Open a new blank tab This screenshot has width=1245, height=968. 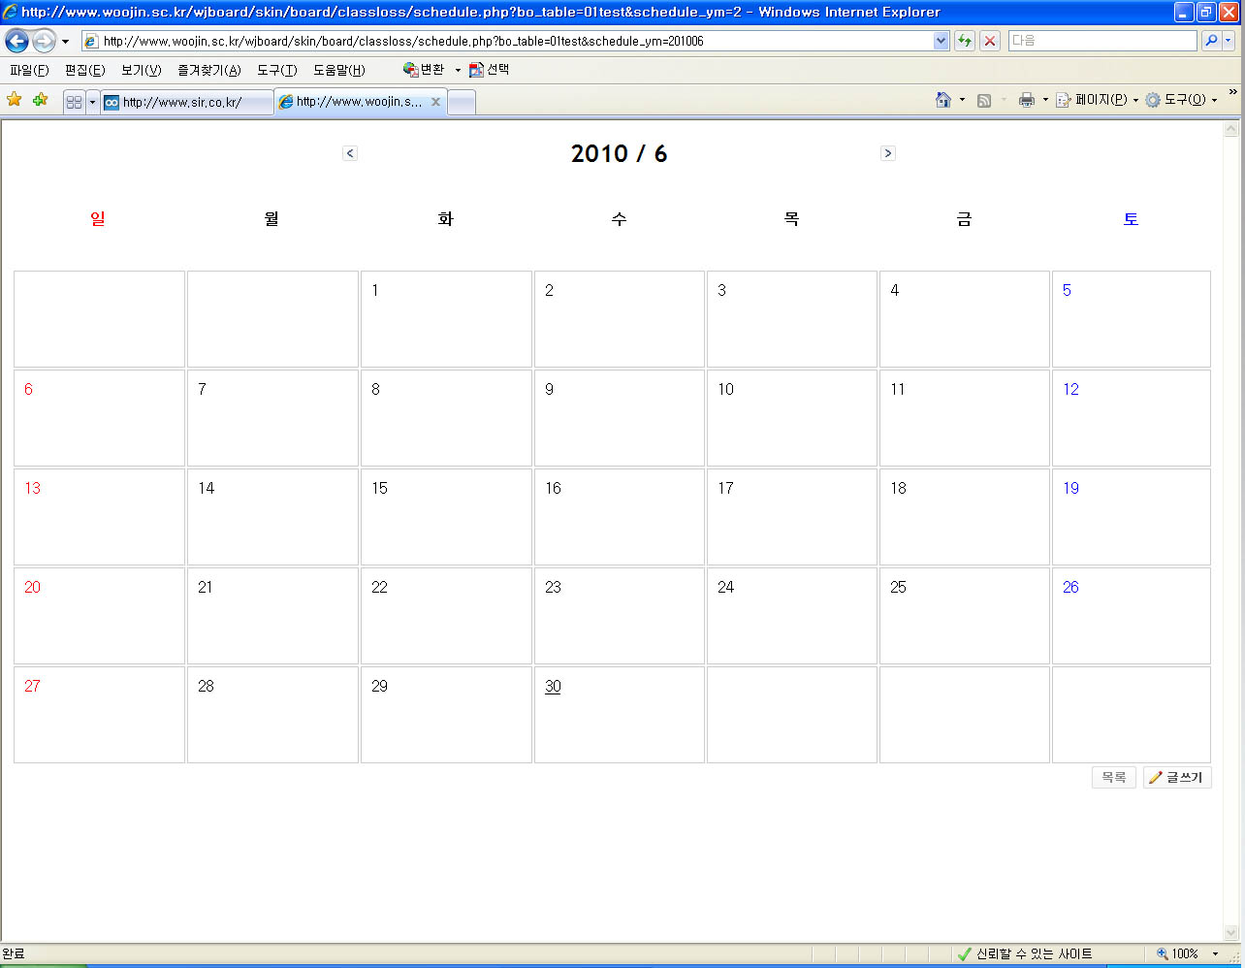click(462, 103)
